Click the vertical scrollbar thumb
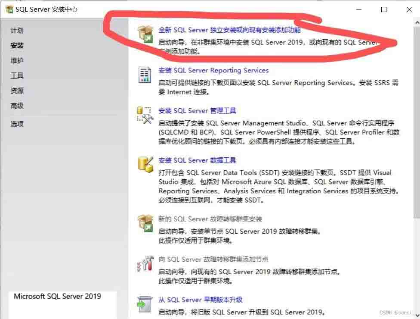This screenshot has height=319, width=420. click(x=417, y=122)
